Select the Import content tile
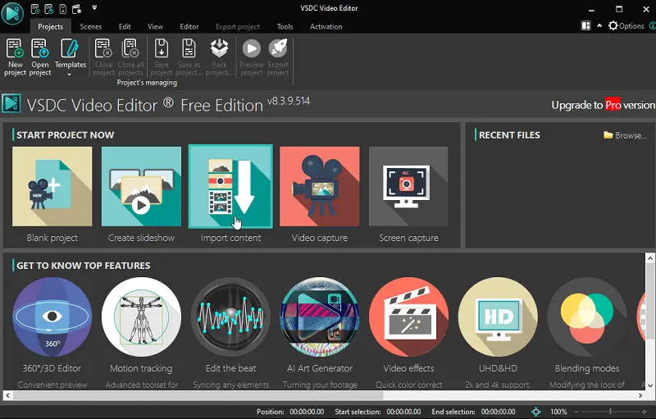656x419 pixels. [230, 188]
